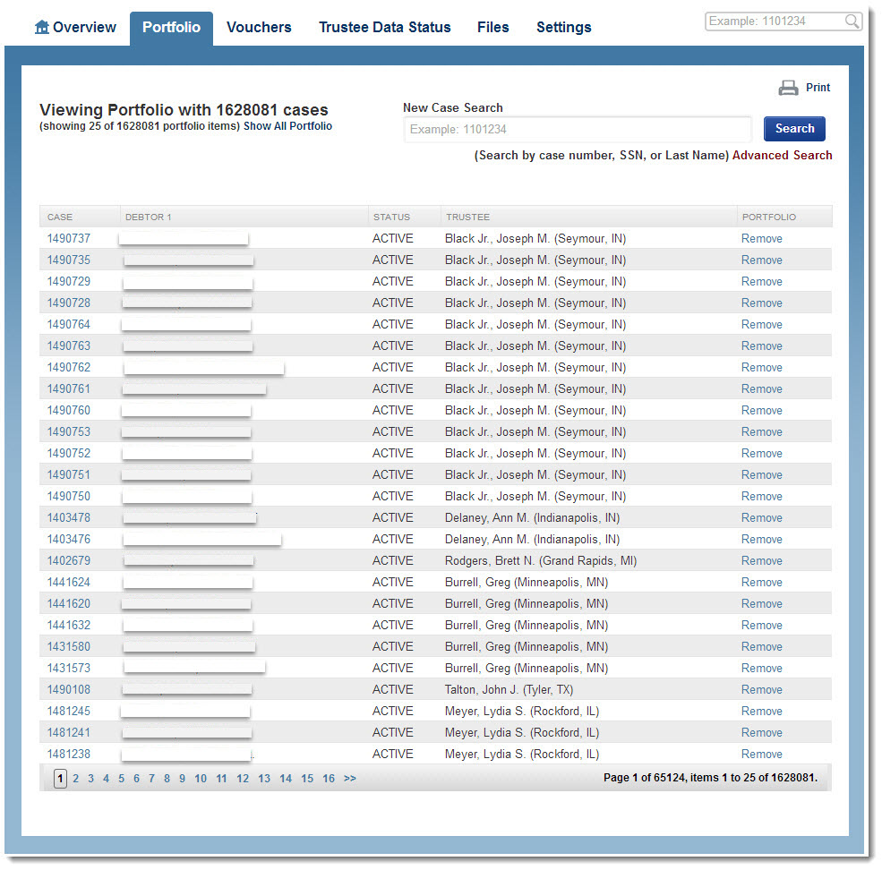Image resolution: width=882 pixels, height=870 pixels.
Task: Open the Settings tab
Action: (x=563, y=27)
